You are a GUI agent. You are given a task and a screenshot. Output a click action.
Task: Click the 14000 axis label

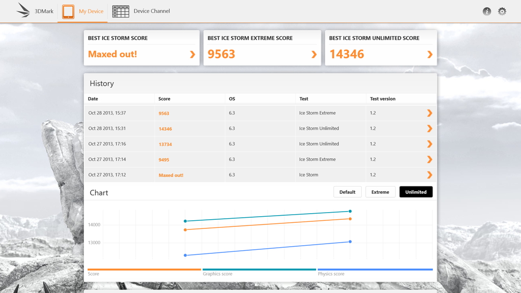click(x=94, y=225)
